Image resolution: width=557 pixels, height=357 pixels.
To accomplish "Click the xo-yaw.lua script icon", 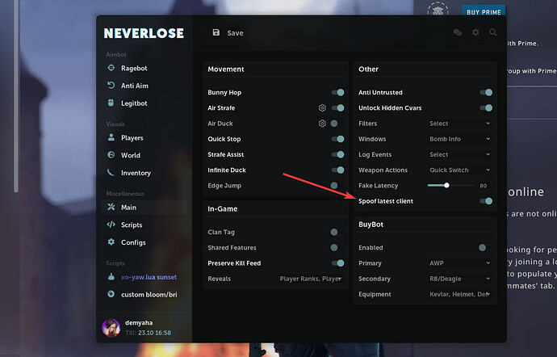I will click(x=111, y=276).
